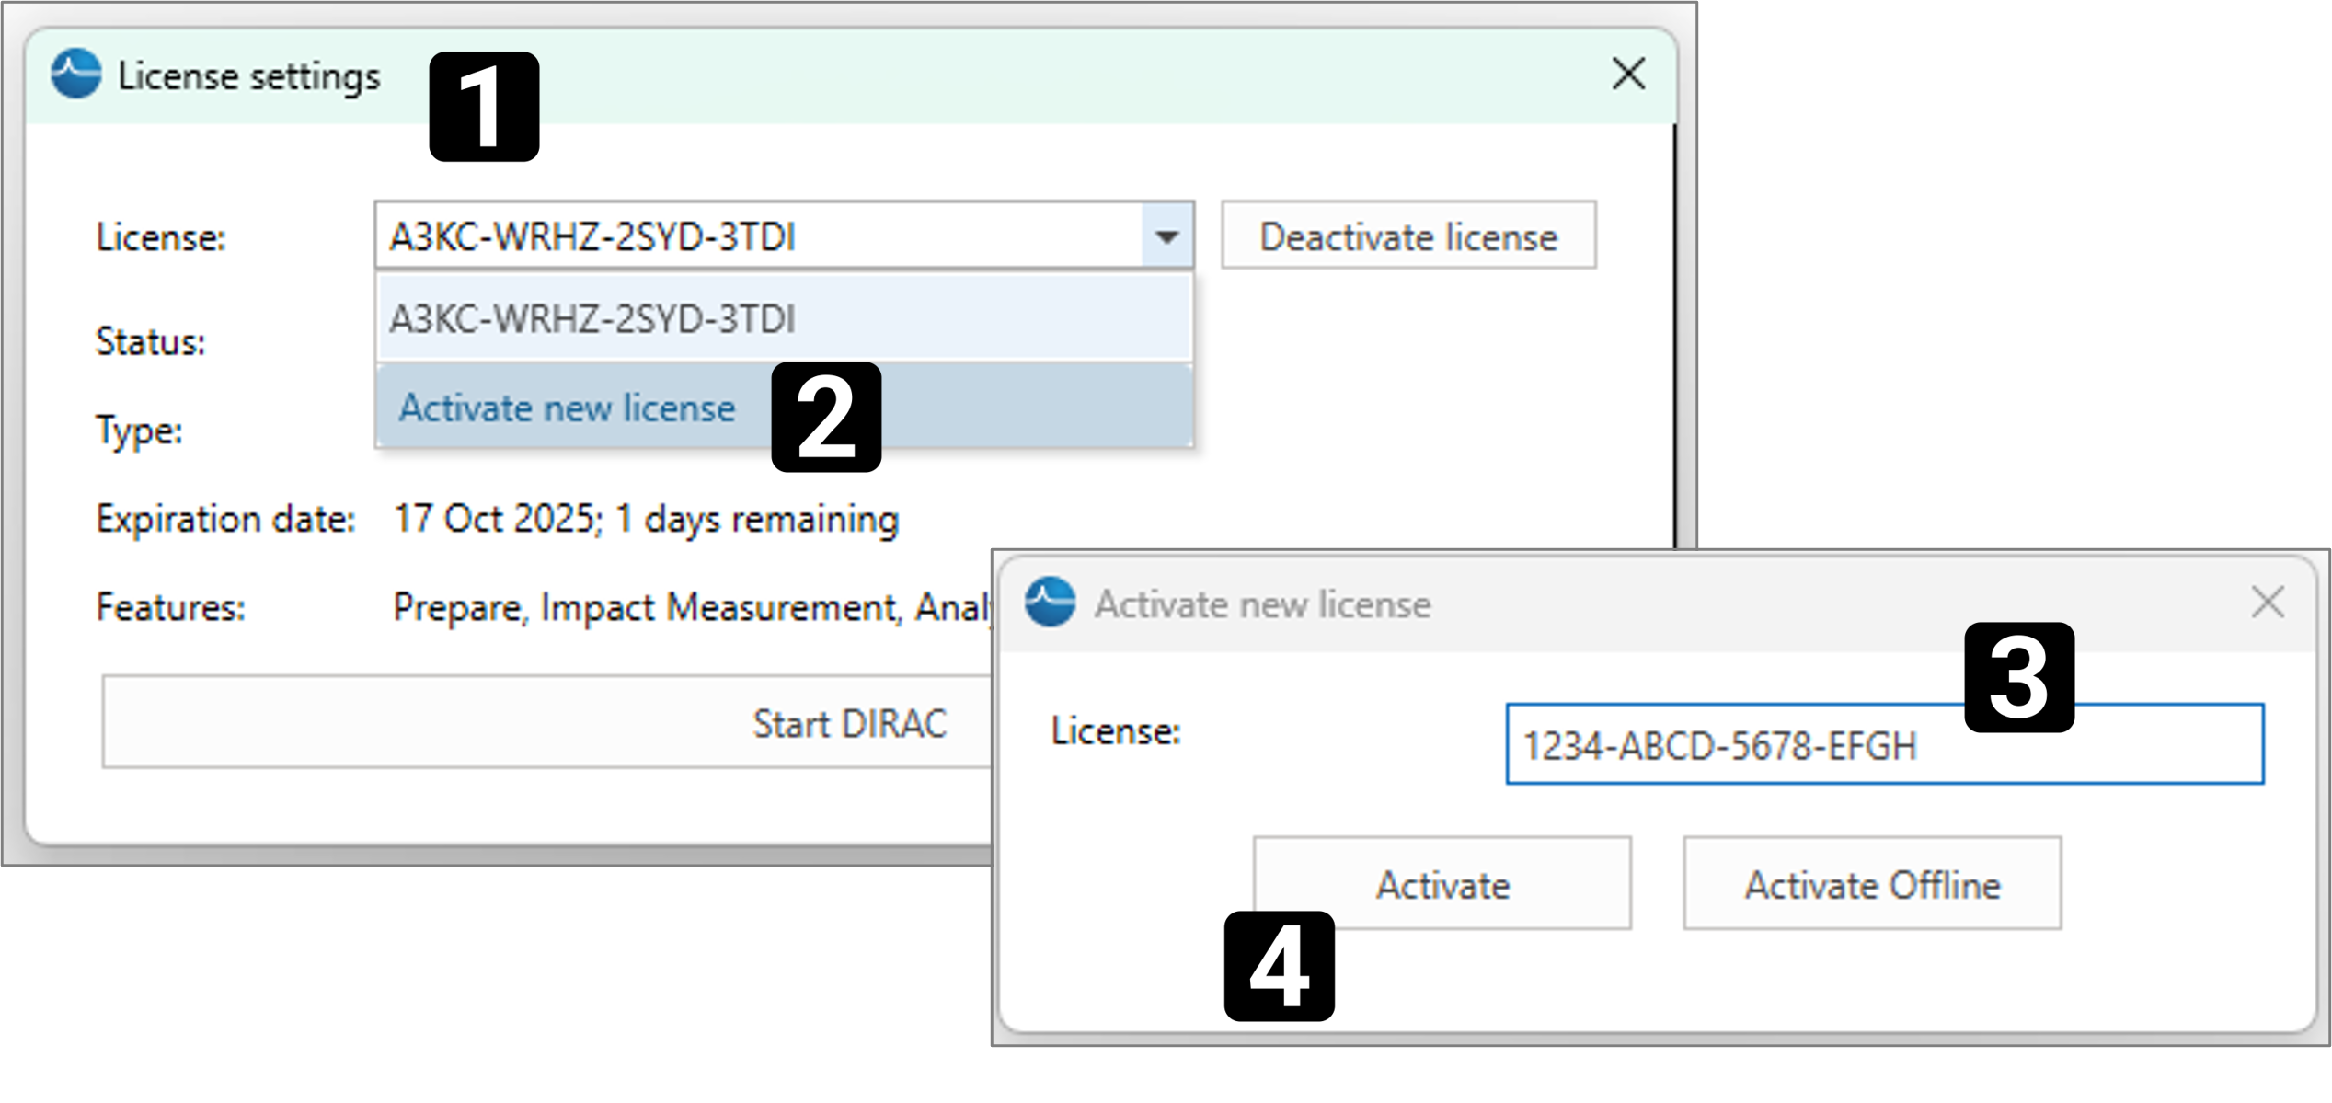
Task: Click the 'Activate new license' dialog title
Action: 1262,604
